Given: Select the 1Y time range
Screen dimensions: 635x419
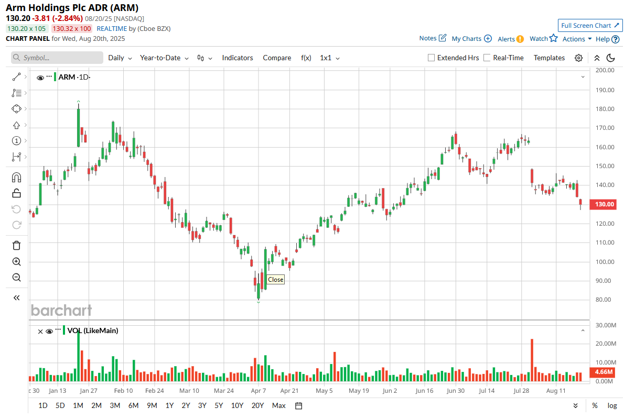Looking at the screenshot, I should (x=169, y=406).
